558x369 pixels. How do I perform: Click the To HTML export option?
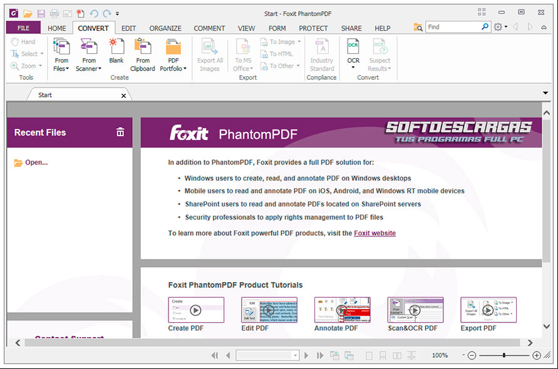[x=277, y=54]
